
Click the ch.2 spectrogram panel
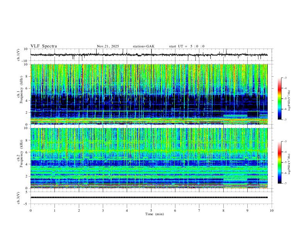tap(149, 158)
